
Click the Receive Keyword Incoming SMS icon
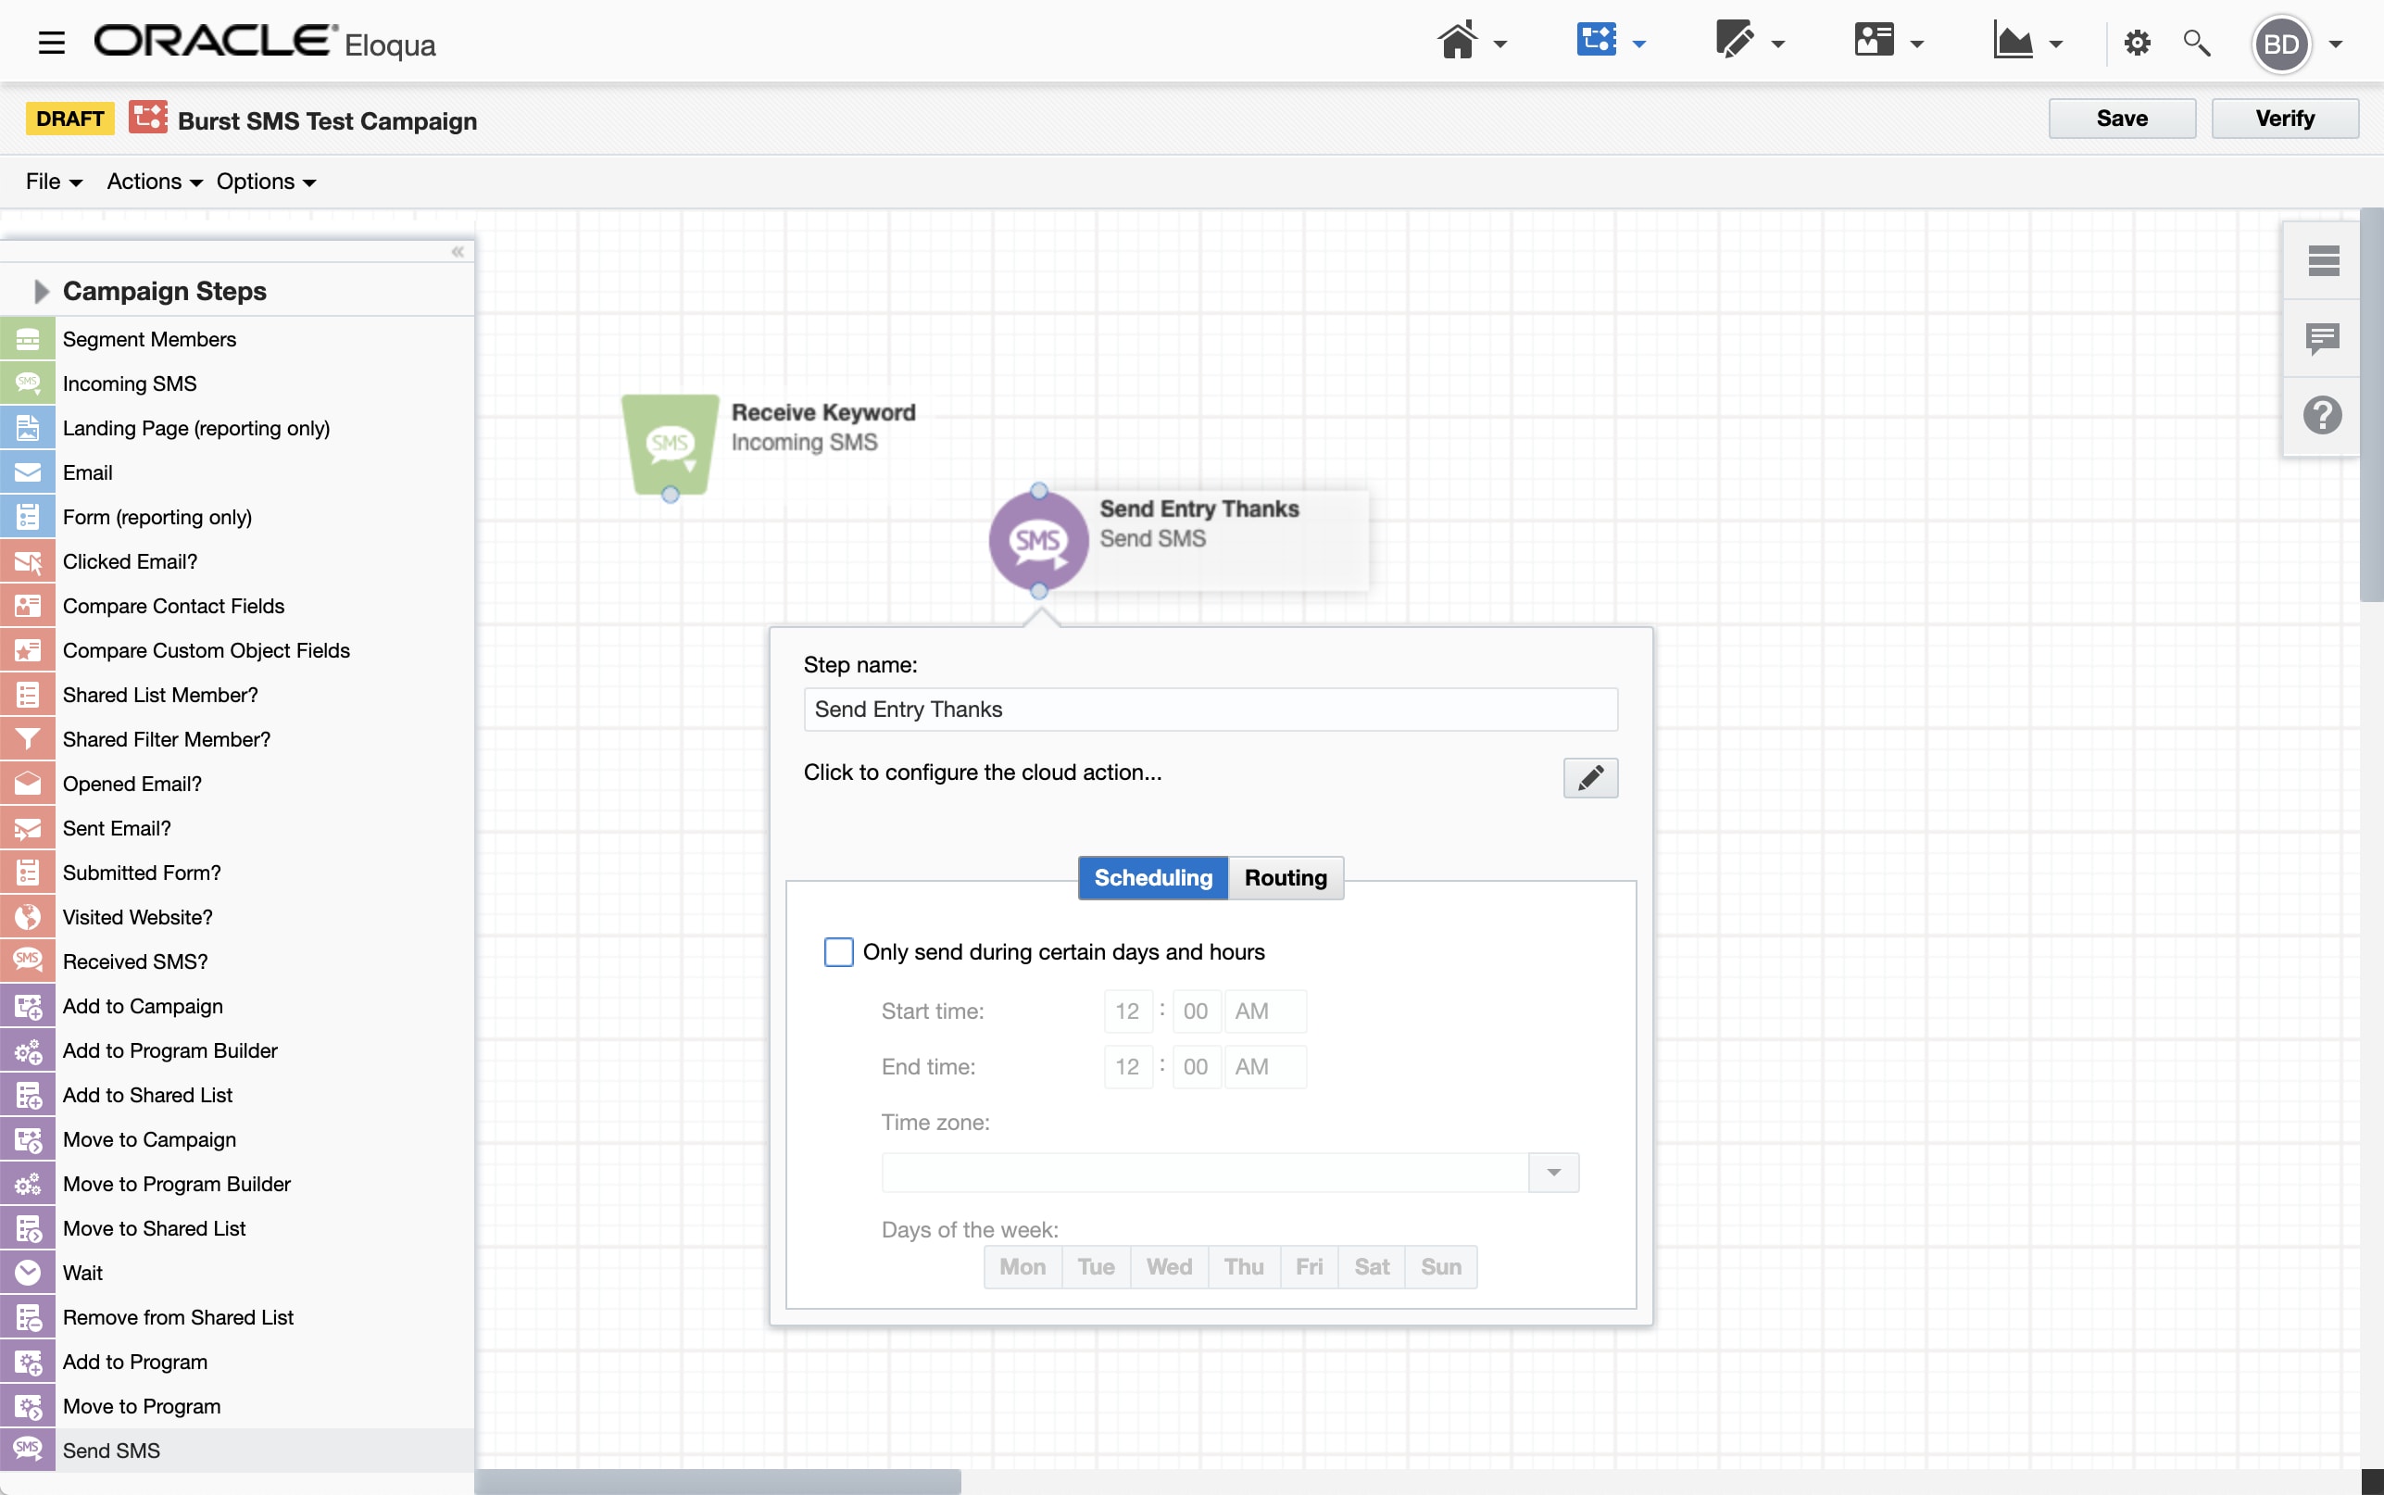tap(671, 443)
